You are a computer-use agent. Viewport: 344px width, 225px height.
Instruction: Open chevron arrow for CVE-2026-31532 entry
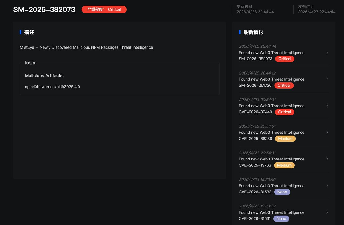pyautogui.click(x=327, y=186)
